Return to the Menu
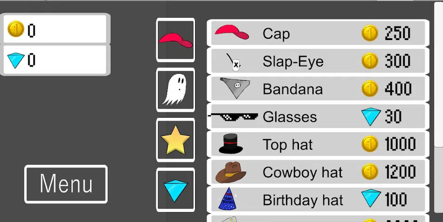Image resolution: width=443 pixels, height=222 pixels. [66, 184]
